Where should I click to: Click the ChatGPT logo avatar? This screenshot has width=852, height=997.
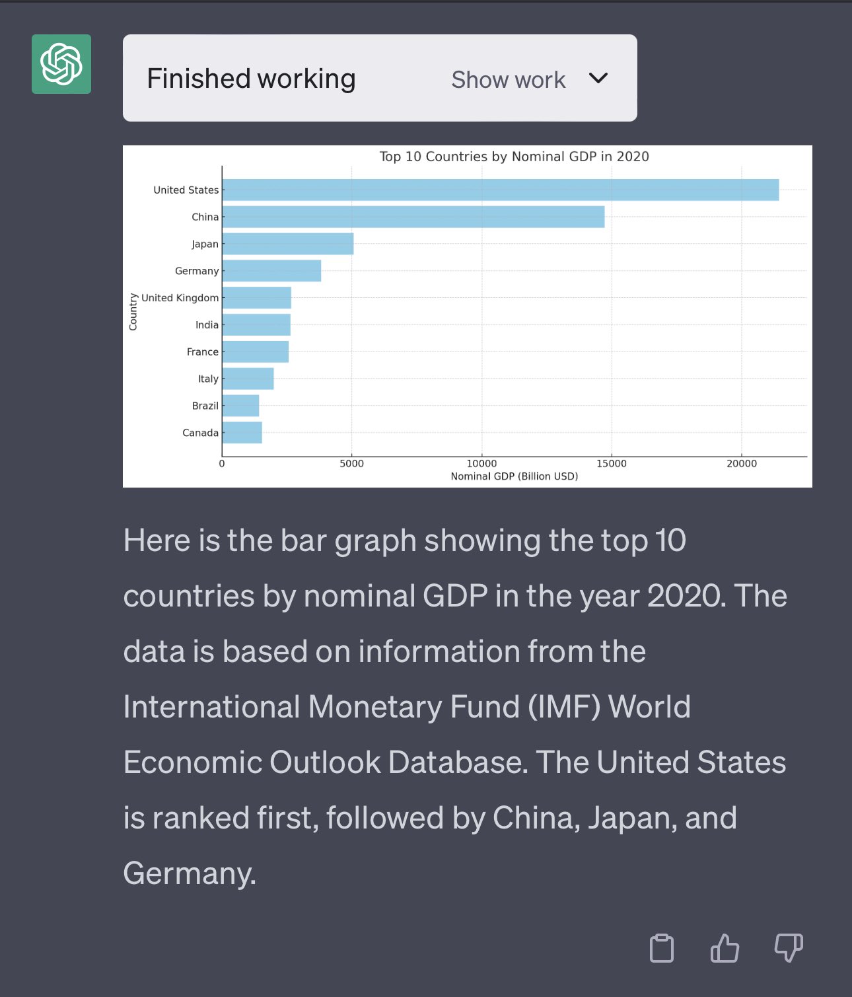point(61,64)
